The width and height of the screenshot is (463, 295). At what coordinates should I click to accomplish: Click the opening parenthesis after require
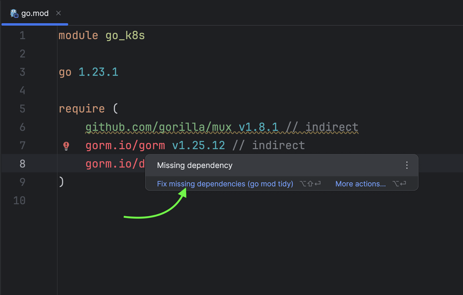[x=115, y=109]
